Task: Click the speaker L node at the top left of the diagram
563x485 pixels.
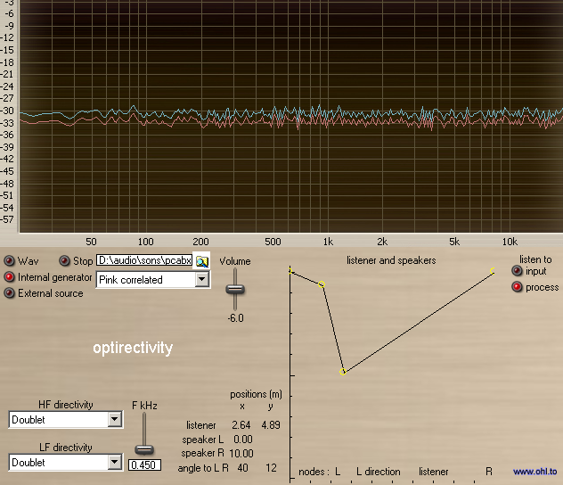Action: 290,271
